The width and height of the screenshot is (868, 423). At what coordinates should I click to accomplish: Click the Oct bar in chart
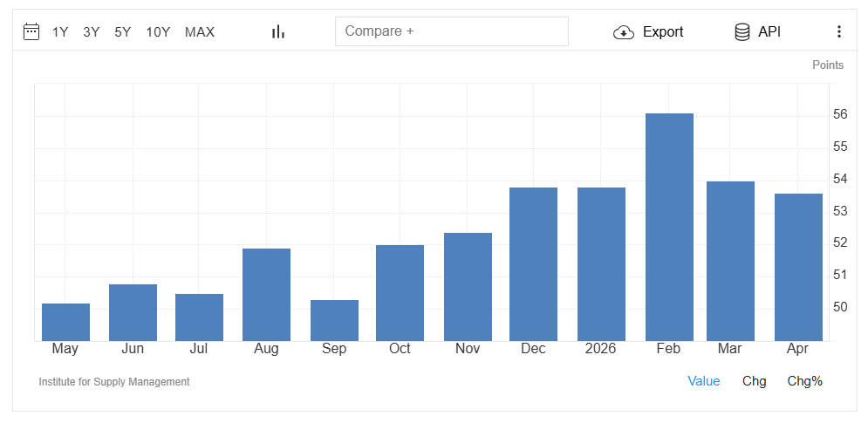400,293
